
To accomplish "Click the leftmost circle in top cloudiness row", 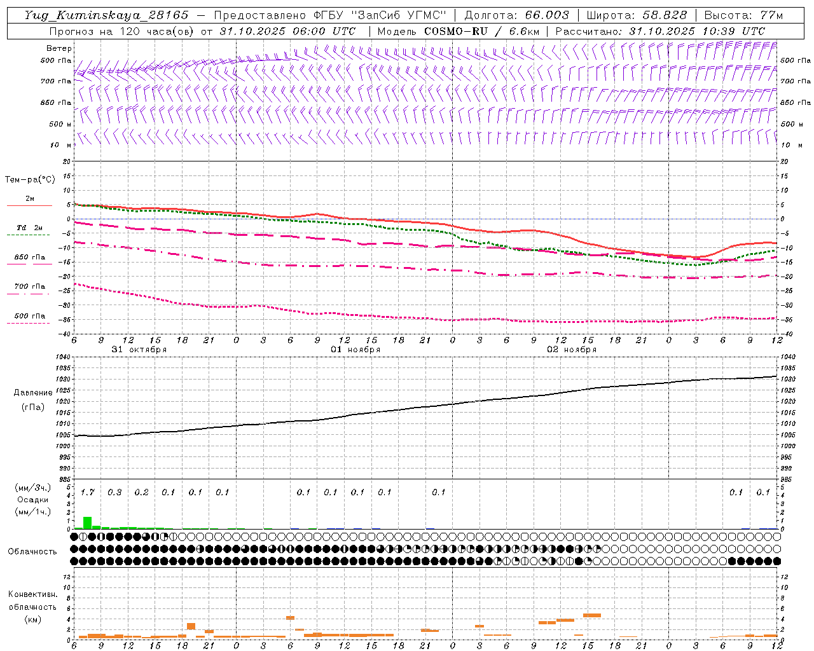I will tap(74, 537).
